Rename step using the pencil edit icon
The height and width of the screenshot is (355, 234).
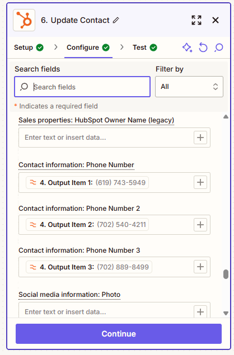point(116,20)
